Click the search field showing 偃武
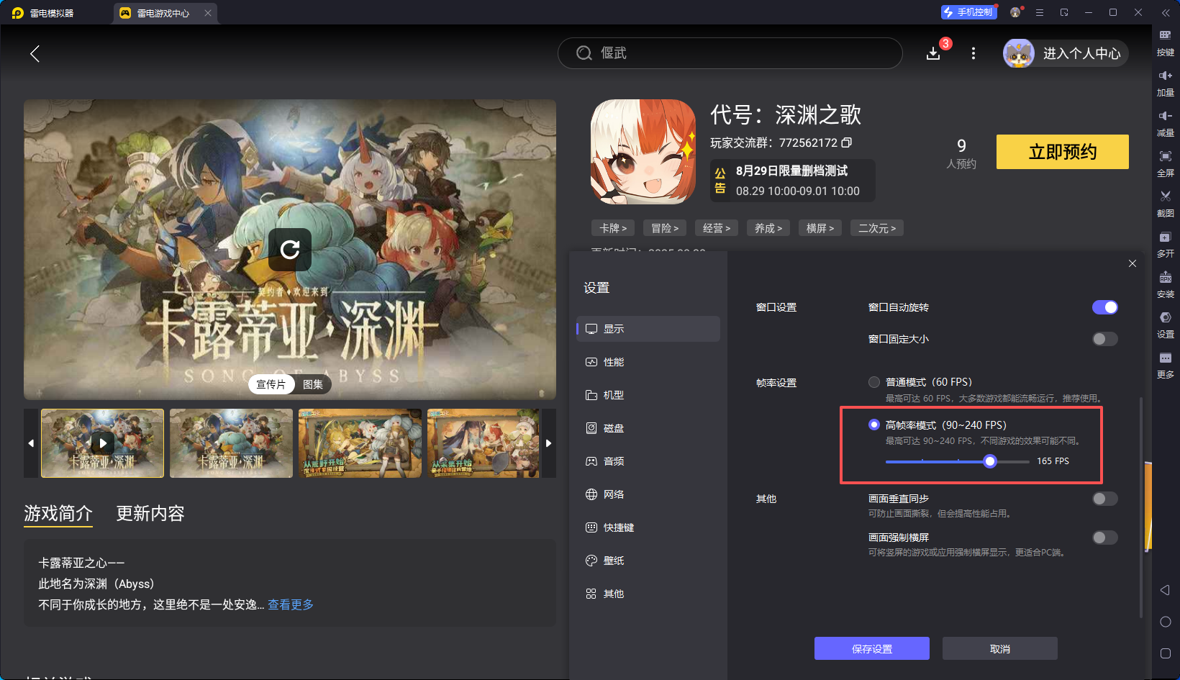The height and width of the screenshot is (680, 1180). (x=730, y=53)
